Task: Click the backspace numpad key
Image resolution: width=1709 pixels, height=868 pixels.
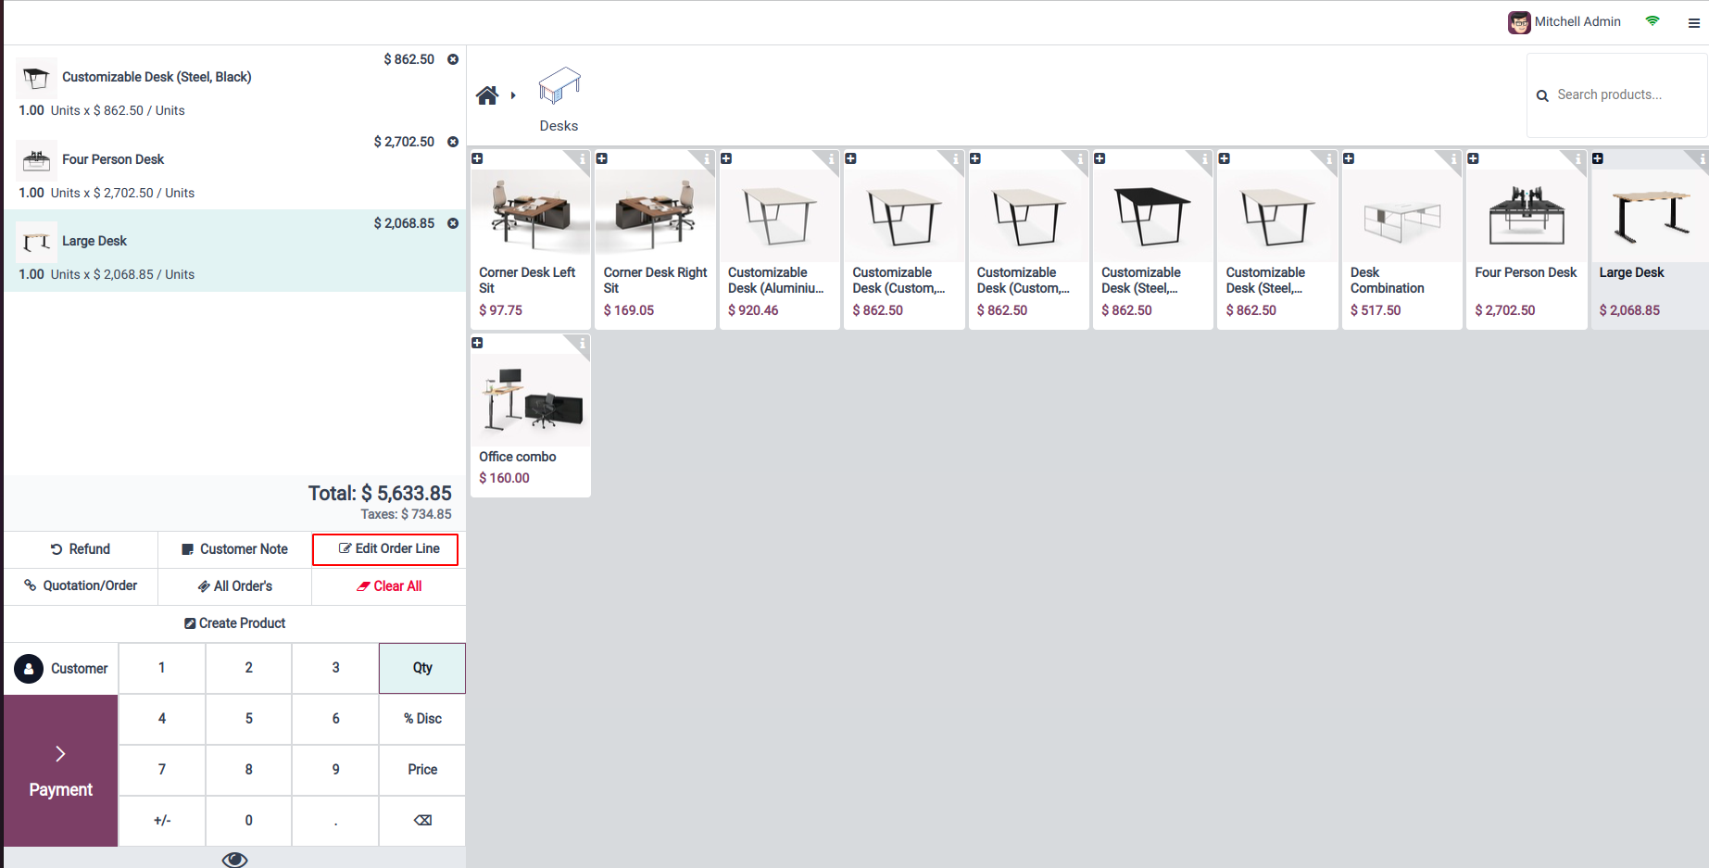Action: point(422,821)
